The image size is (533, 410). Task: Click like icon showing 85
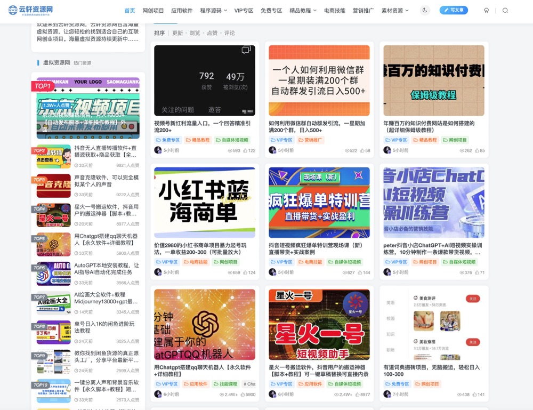[477, 150]
